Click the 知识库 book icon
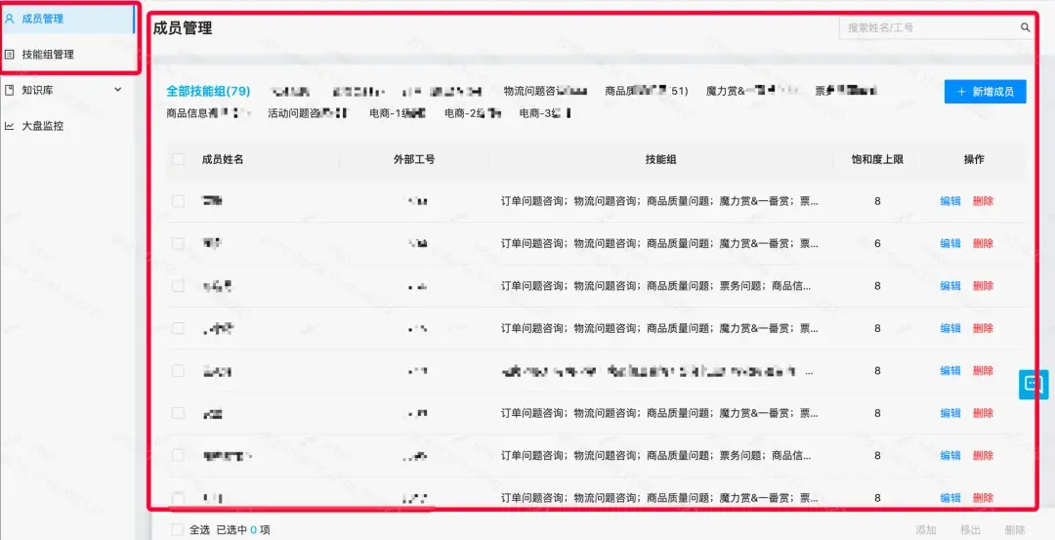This screenshot has width=1055, height=540. tap(10, 90)
